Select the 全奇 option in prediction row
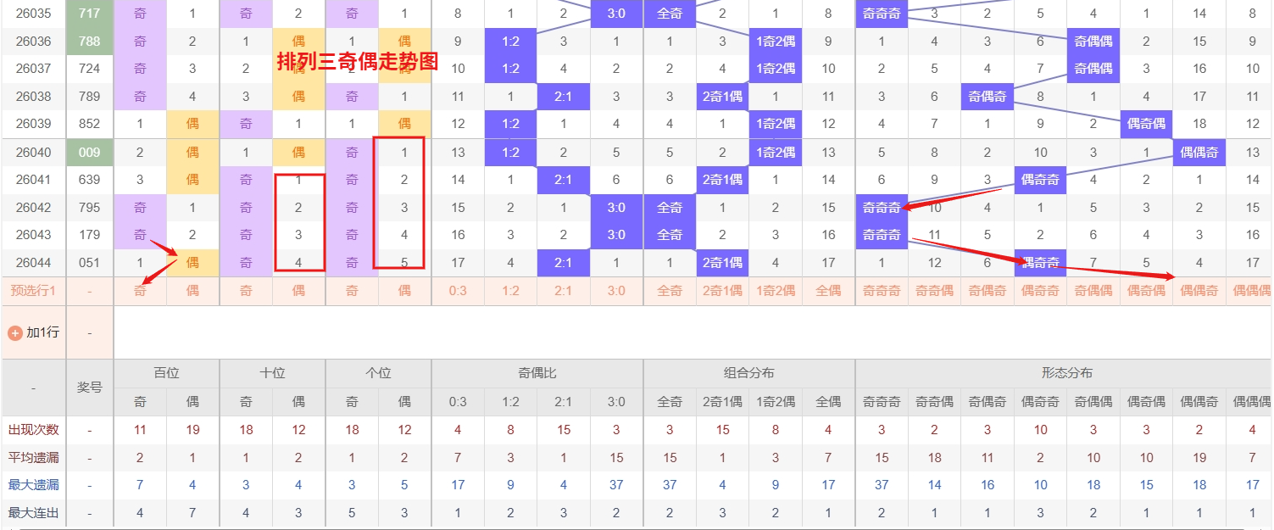Screen dimensions: 1274x530 tap(669, 290)
